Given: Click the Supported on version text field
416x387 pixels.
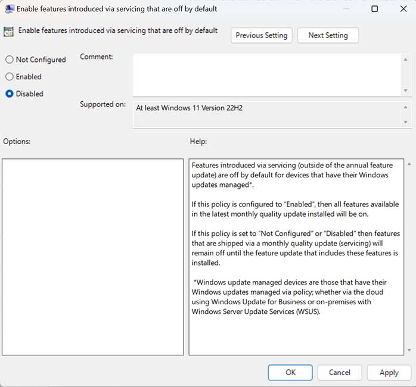Looking at the screenshot, I should (x=266, y=114).
